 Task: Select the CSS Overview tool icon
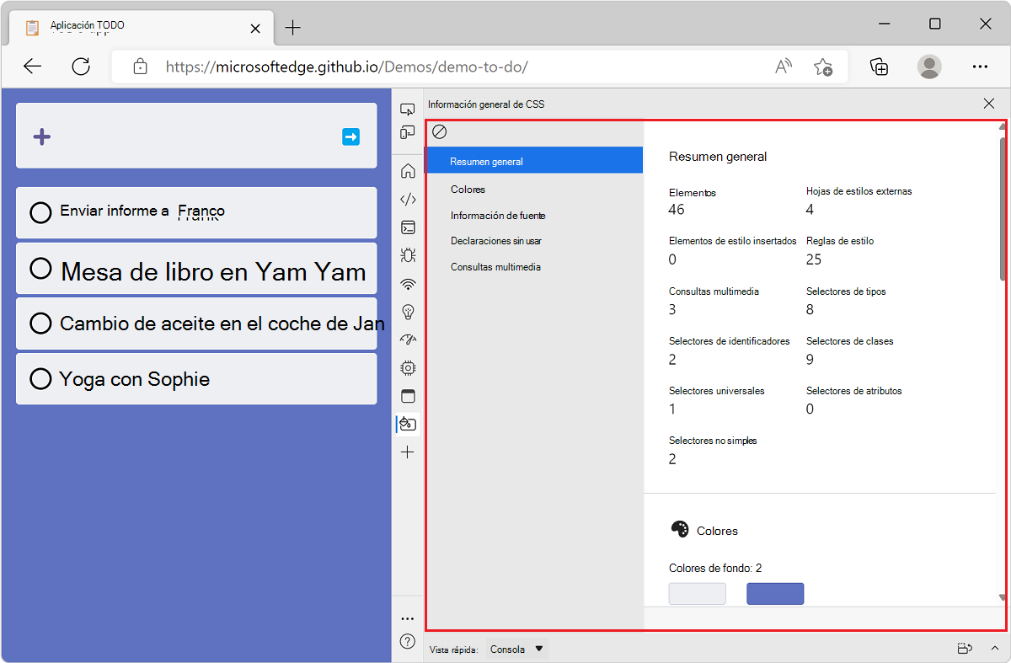pos(408,424)
